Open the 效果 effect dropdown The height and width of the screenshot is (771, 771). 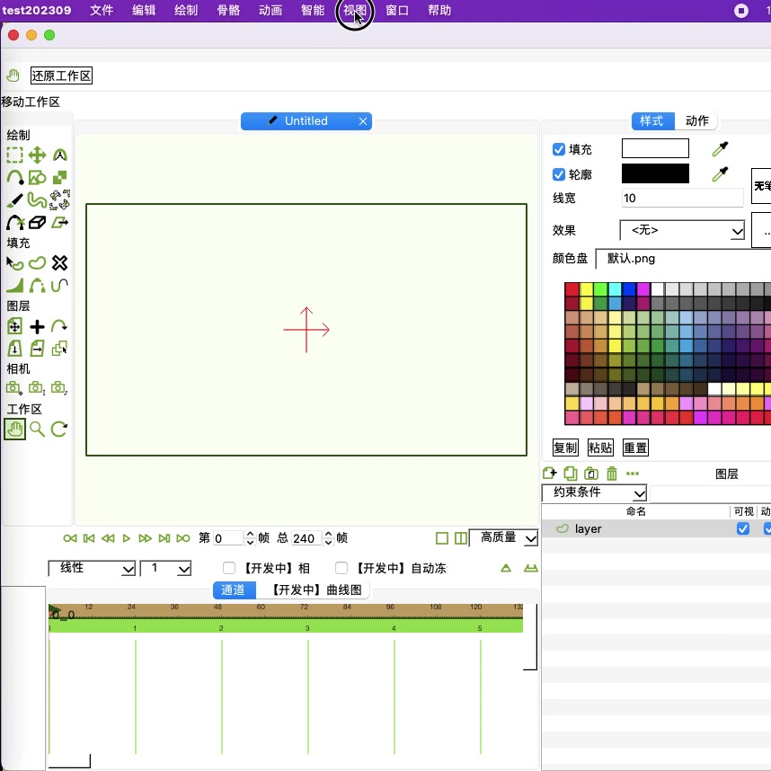pyautogui.click(x=682, y=231)
